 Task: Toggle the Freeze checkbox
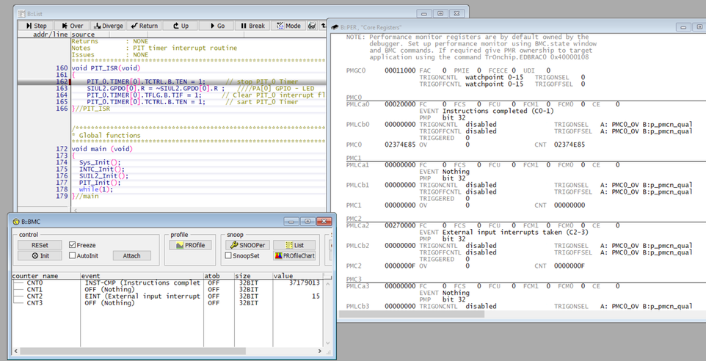point(72,245)
